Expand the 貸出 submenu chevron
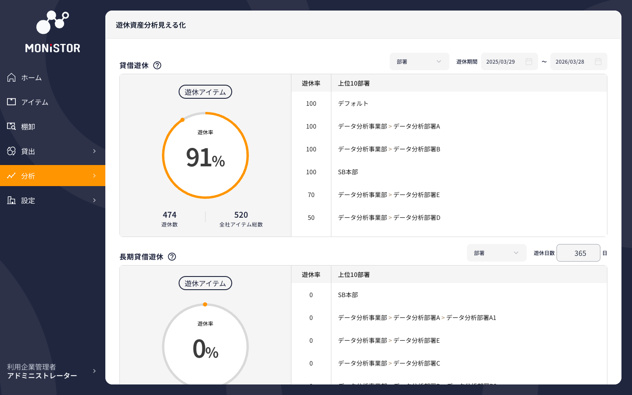 pos(94,151)
